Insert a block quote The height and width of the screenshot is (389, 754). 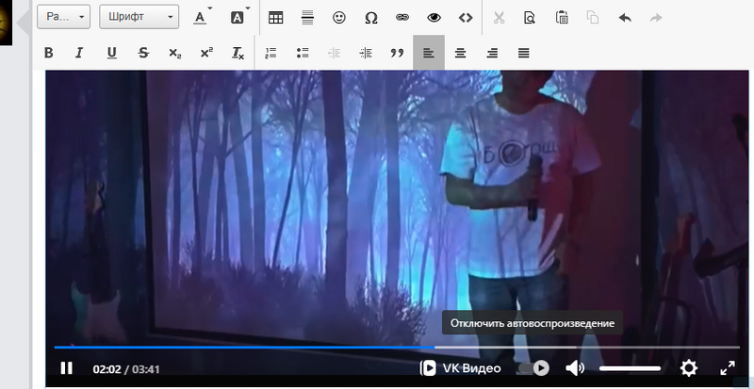pos(397,53)
